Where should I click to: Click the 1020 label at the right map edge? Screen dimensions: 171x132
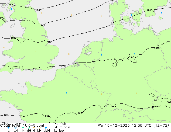point(169,102)
